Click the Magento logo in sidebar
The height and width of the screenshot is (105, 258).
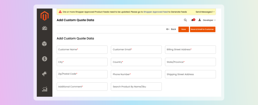click(x=45, y=16)
